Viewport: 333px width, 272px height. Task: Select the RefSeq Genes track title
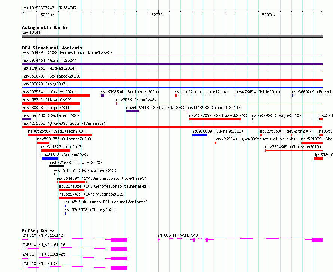point(38,231)
